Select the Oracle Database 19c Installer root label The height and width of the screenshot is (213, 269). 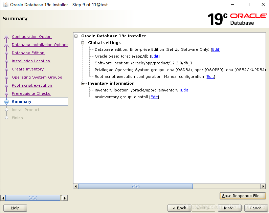coord(114,36)
